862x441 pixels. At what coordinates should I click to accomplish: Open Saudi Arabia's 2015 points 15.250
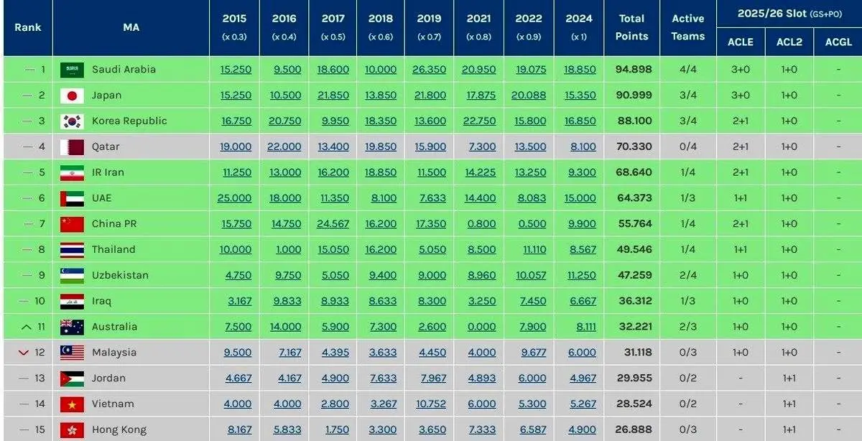237,70
